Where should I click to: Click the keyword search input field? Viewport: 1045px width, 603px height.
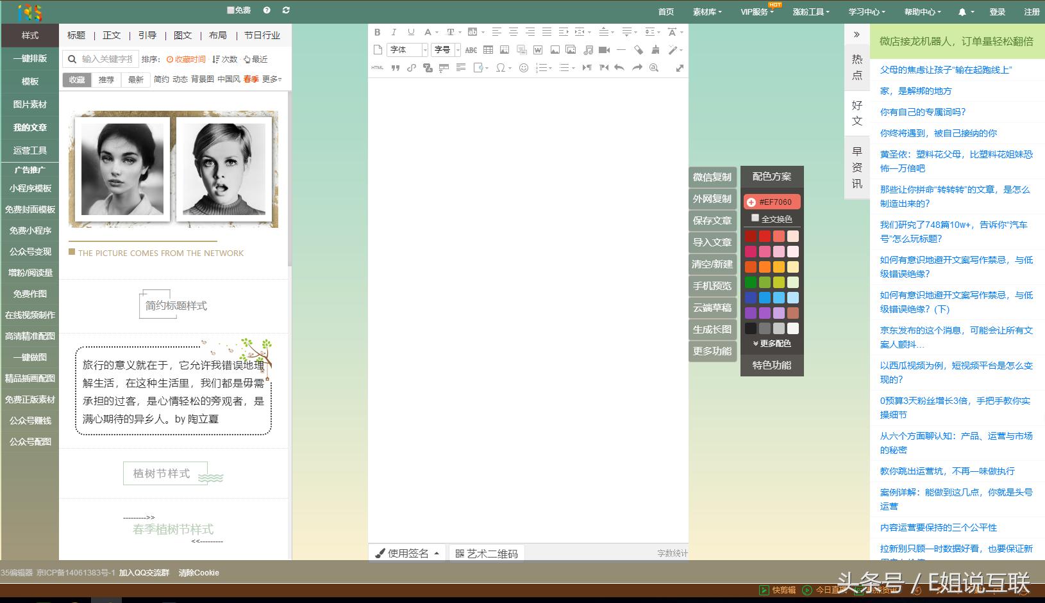(x=107, y=59)
